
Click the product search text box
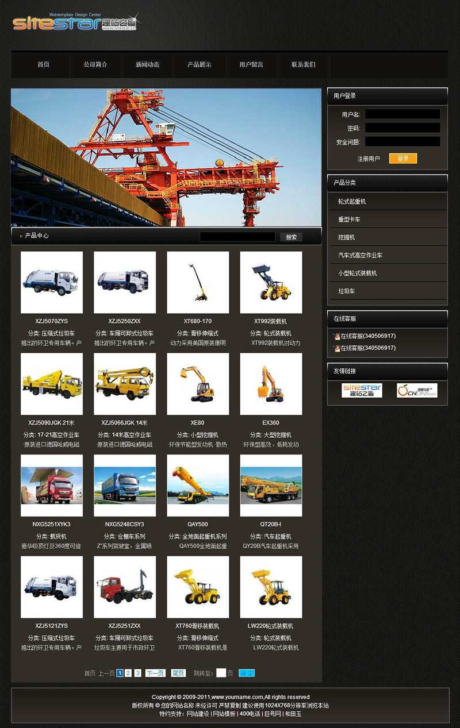pos(237,237)
